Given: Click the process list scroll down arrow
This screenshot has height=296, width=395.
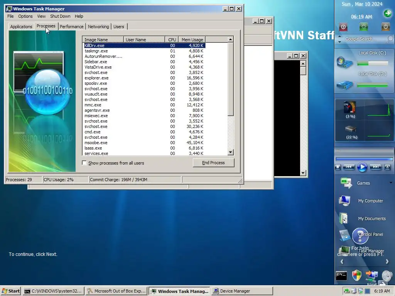Looking at the screenshot, I should [x=231, y=152].
